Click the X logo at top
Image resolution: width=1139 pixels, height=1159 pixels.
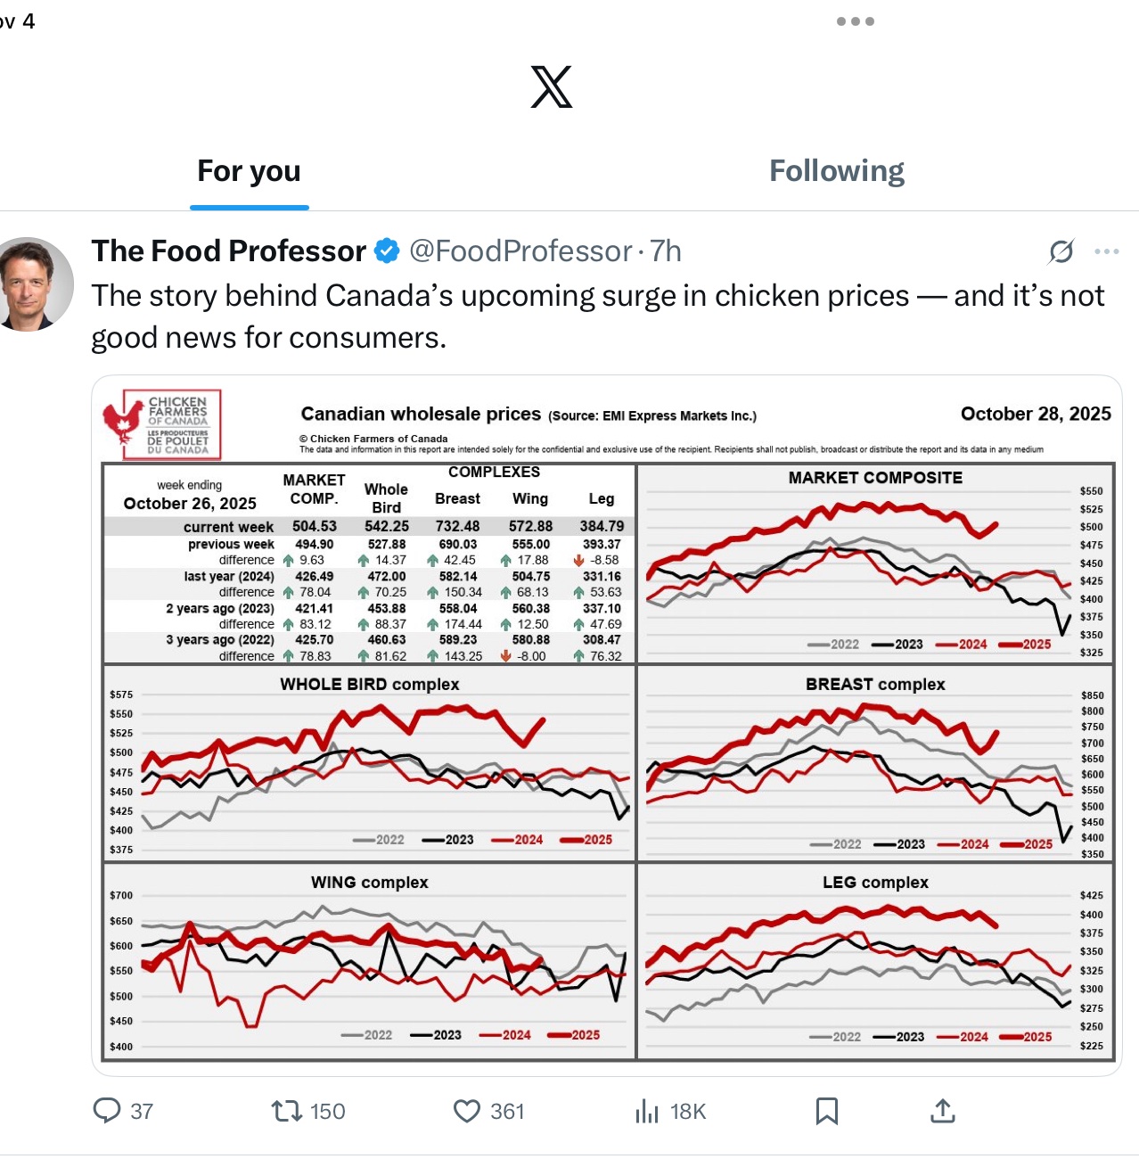pos(552,87)
